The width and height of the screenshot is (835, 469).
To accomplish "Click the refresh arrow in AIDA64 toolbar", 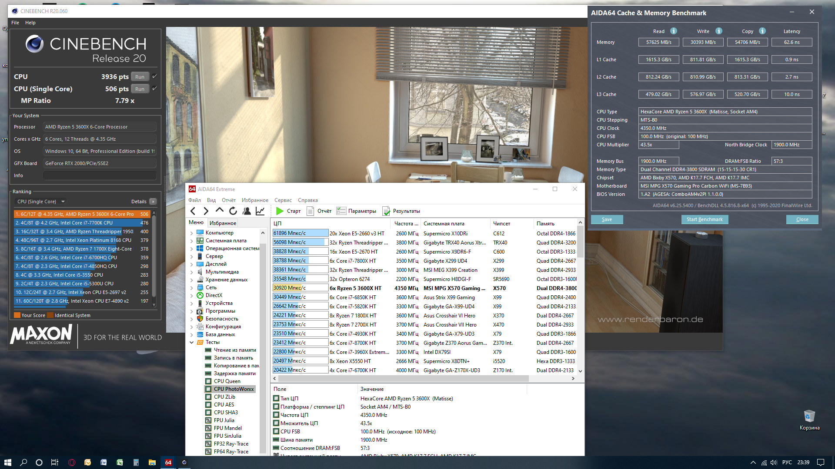I will (x=233, y=211).
